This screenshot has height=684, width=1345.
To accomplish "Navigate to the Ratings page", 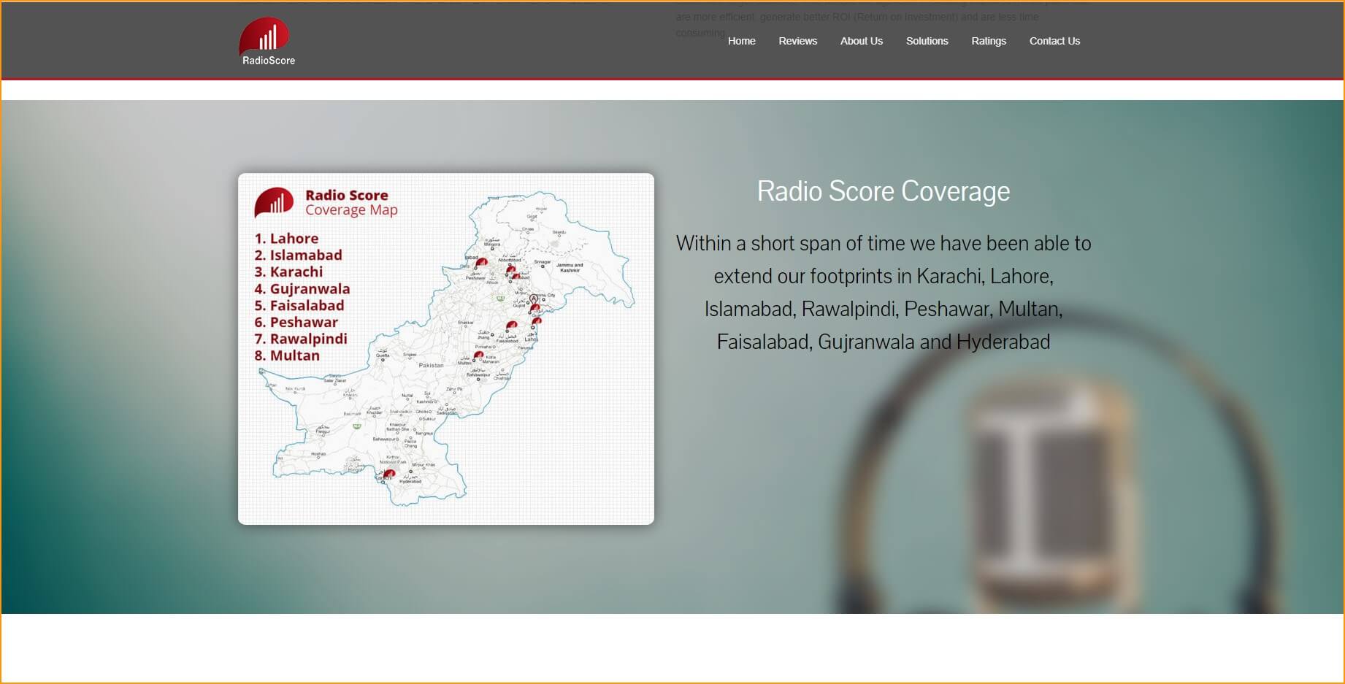I will [x=988, y=41].
